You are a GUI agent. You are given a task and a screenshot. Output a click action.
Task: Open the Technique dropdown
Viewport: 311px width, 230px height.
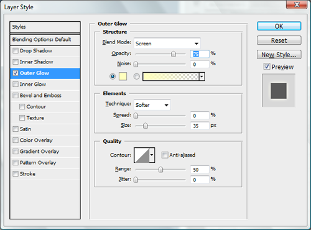pyautogui.click(x=152, y=105)
